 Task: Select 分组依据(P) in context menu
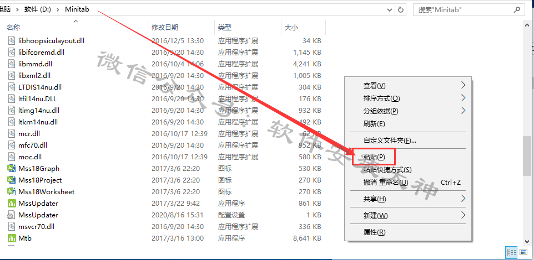(x=381, y=111)
